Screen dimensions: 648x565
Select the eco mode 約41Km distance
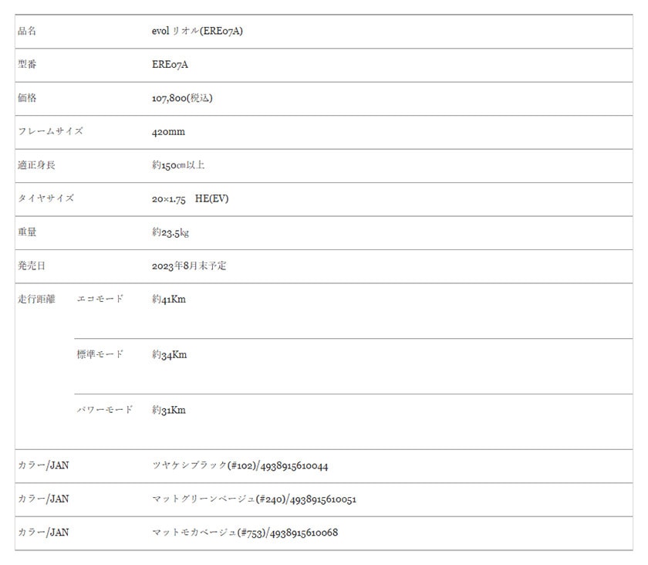[169, 299]
